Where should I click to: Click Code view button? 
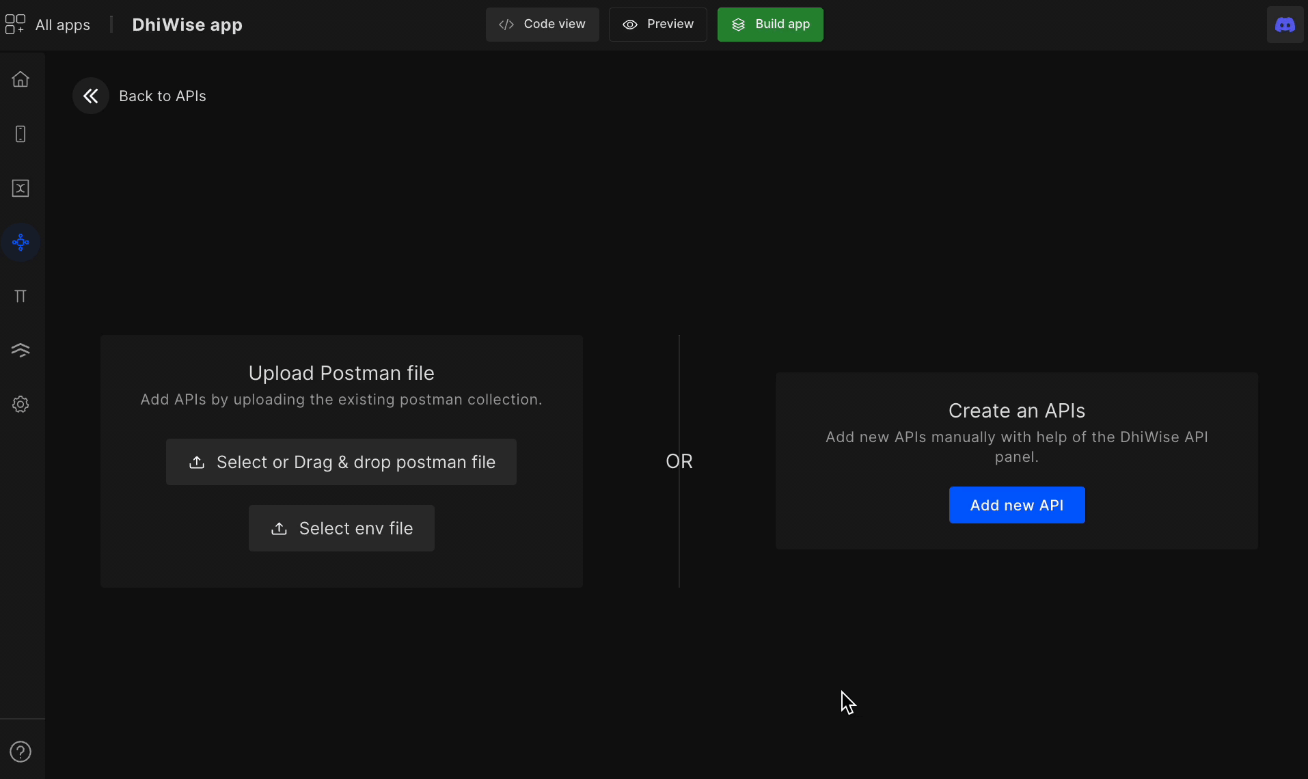(x=542, y=25)
